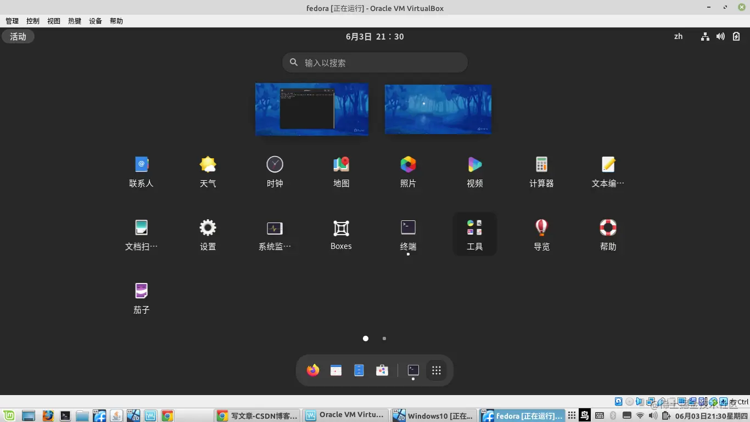The width and height of the screenshot is (750, 422).
Task: Open the blue document app in dash
Action: pos(359,370)
